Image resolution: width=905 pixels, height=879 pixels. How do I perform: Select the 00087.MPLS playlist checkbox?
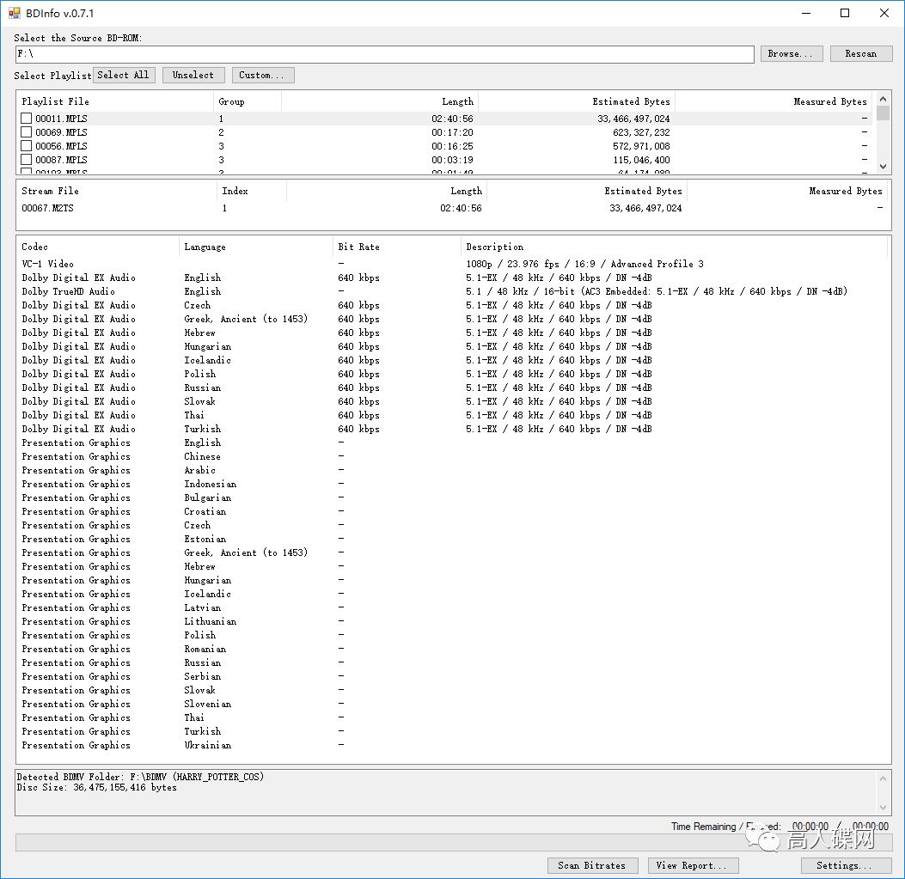27,160
